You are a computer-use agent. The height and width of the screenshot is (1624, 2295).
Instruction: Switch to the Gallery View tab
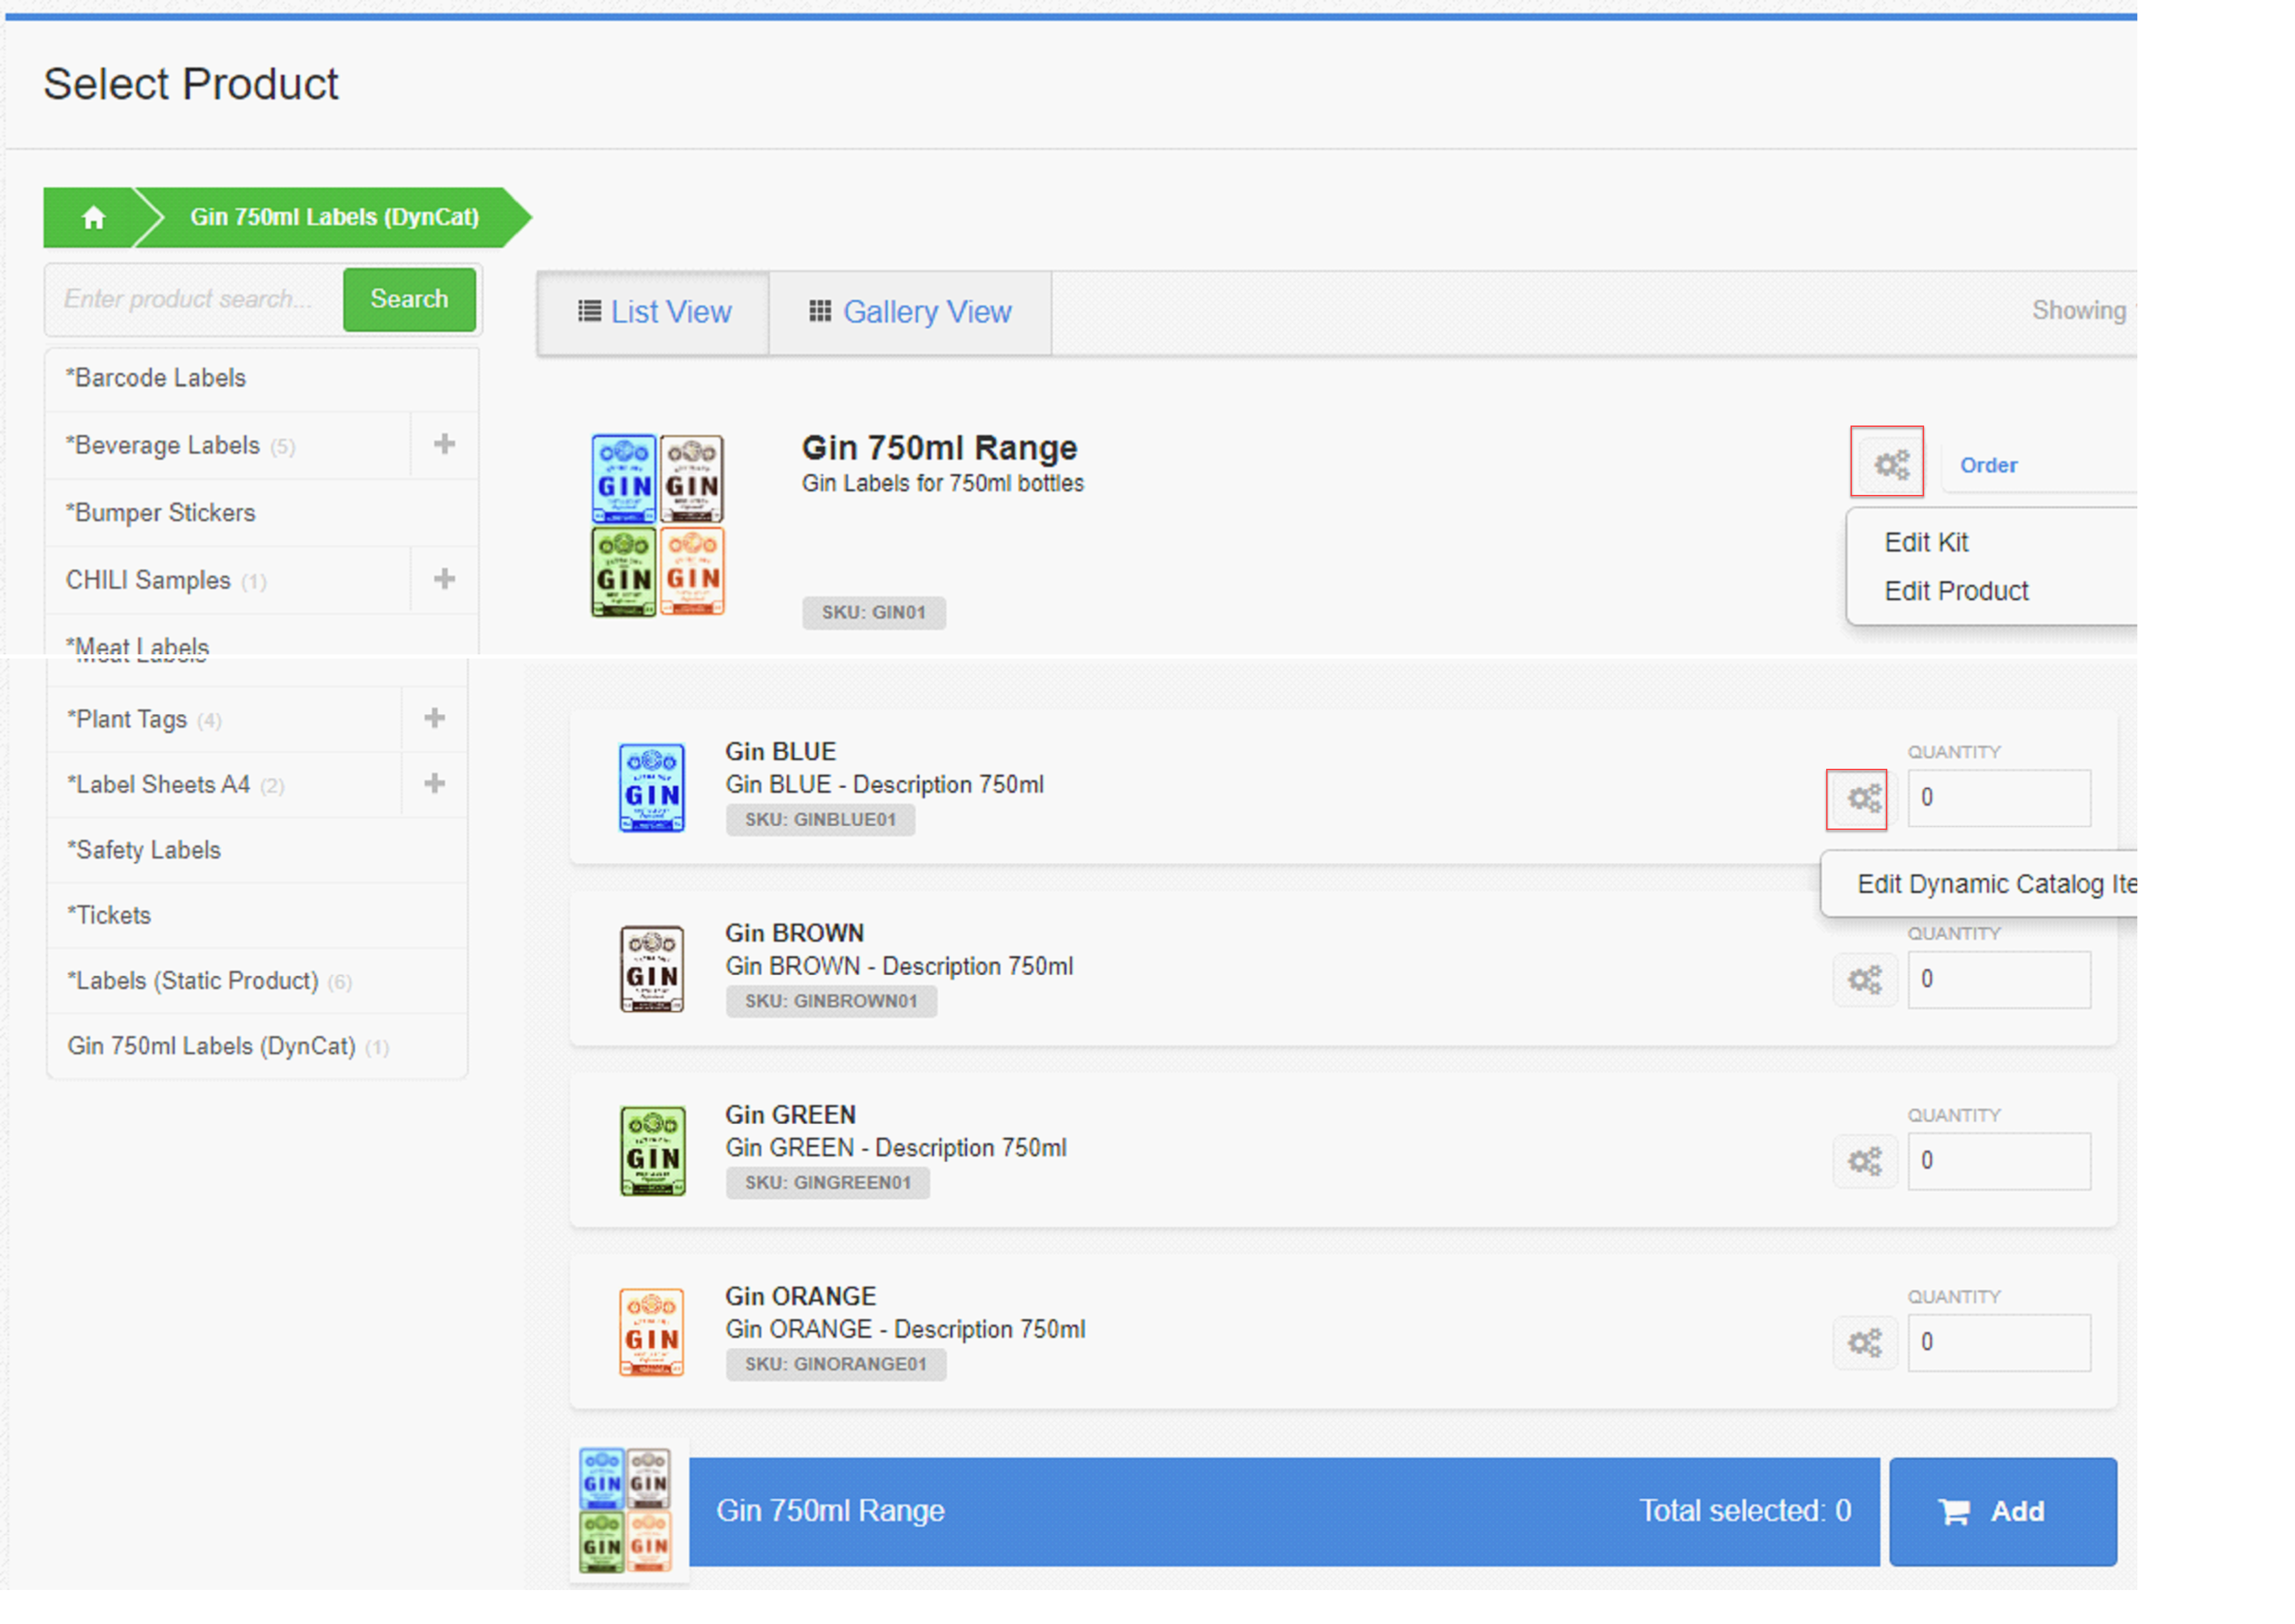coord(910,312)
